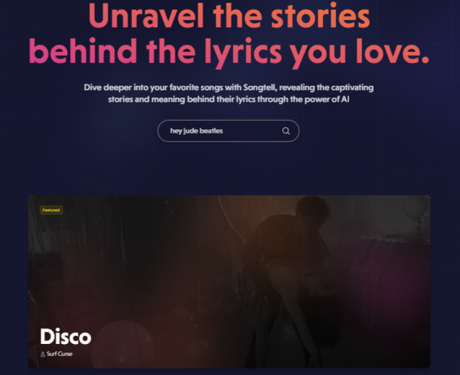
Task: Click the Unravel the stories heading line
Action: tap(229, 16)
